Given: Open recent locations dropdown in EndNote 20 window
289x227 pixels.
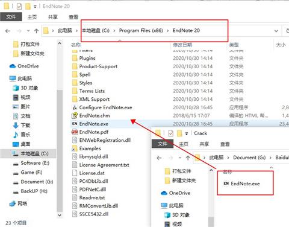Looking at the screenshot, I should tap(28, 31).
